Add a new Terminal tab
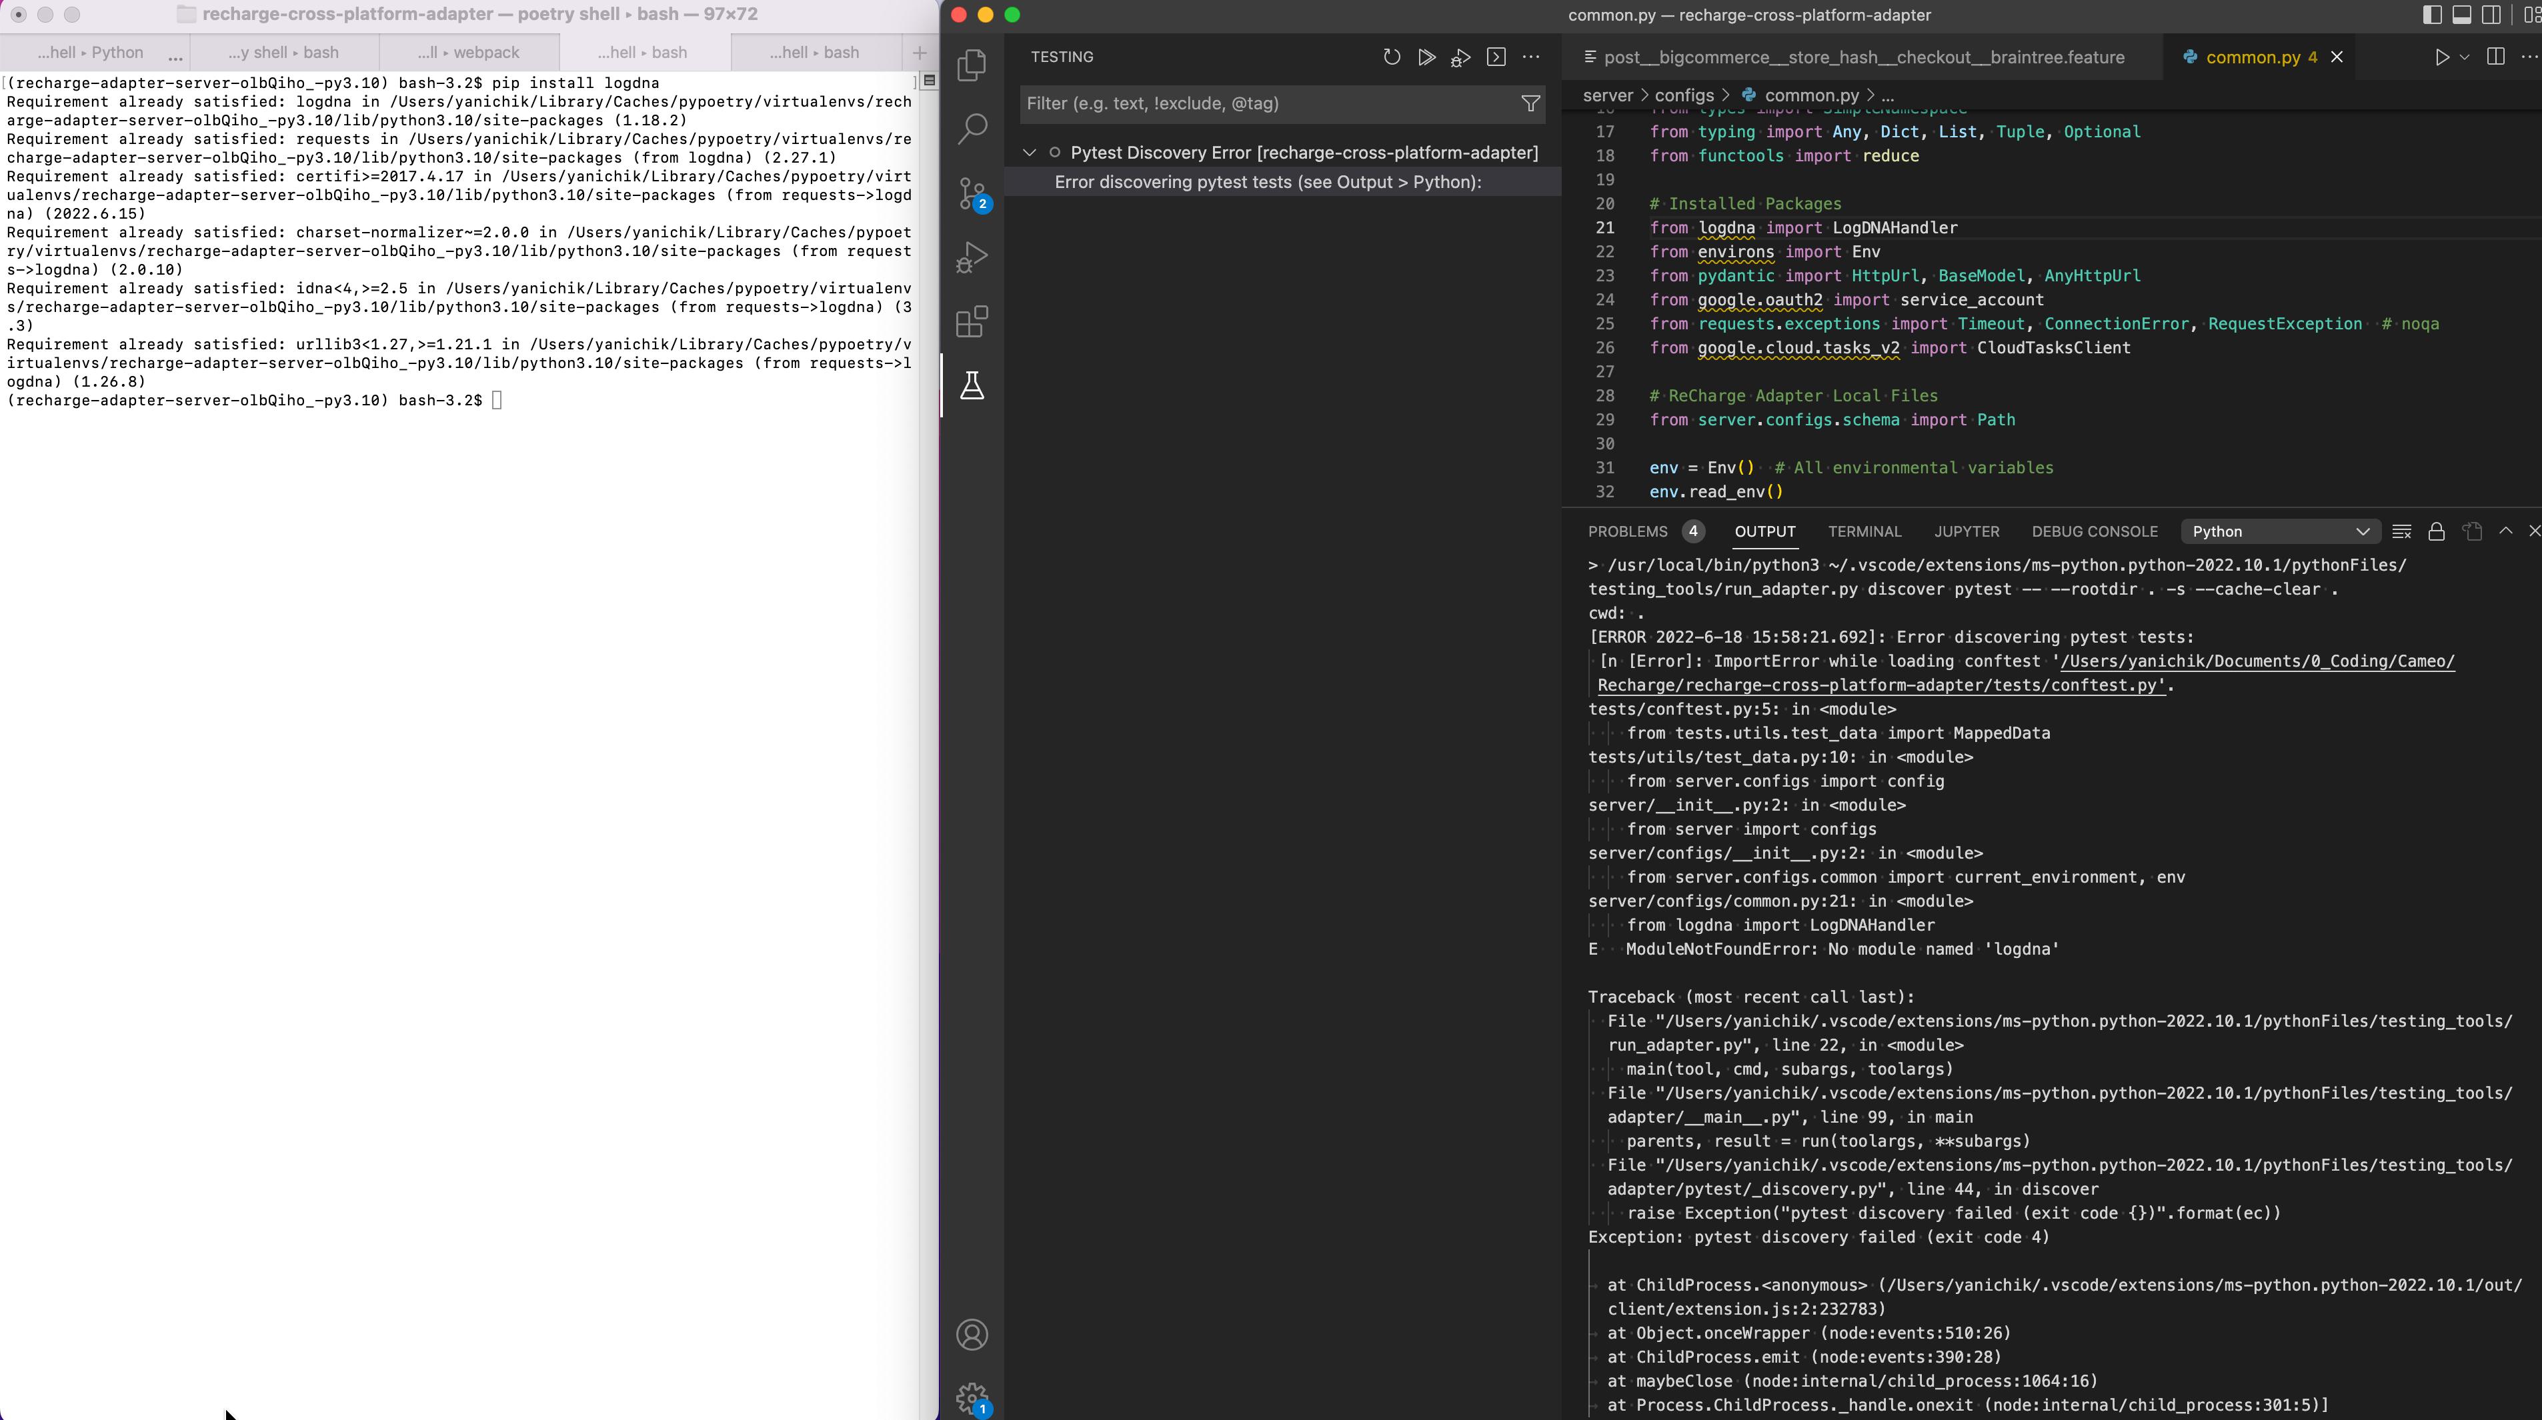The image size is (2542, 1420). tap(920, 52)
